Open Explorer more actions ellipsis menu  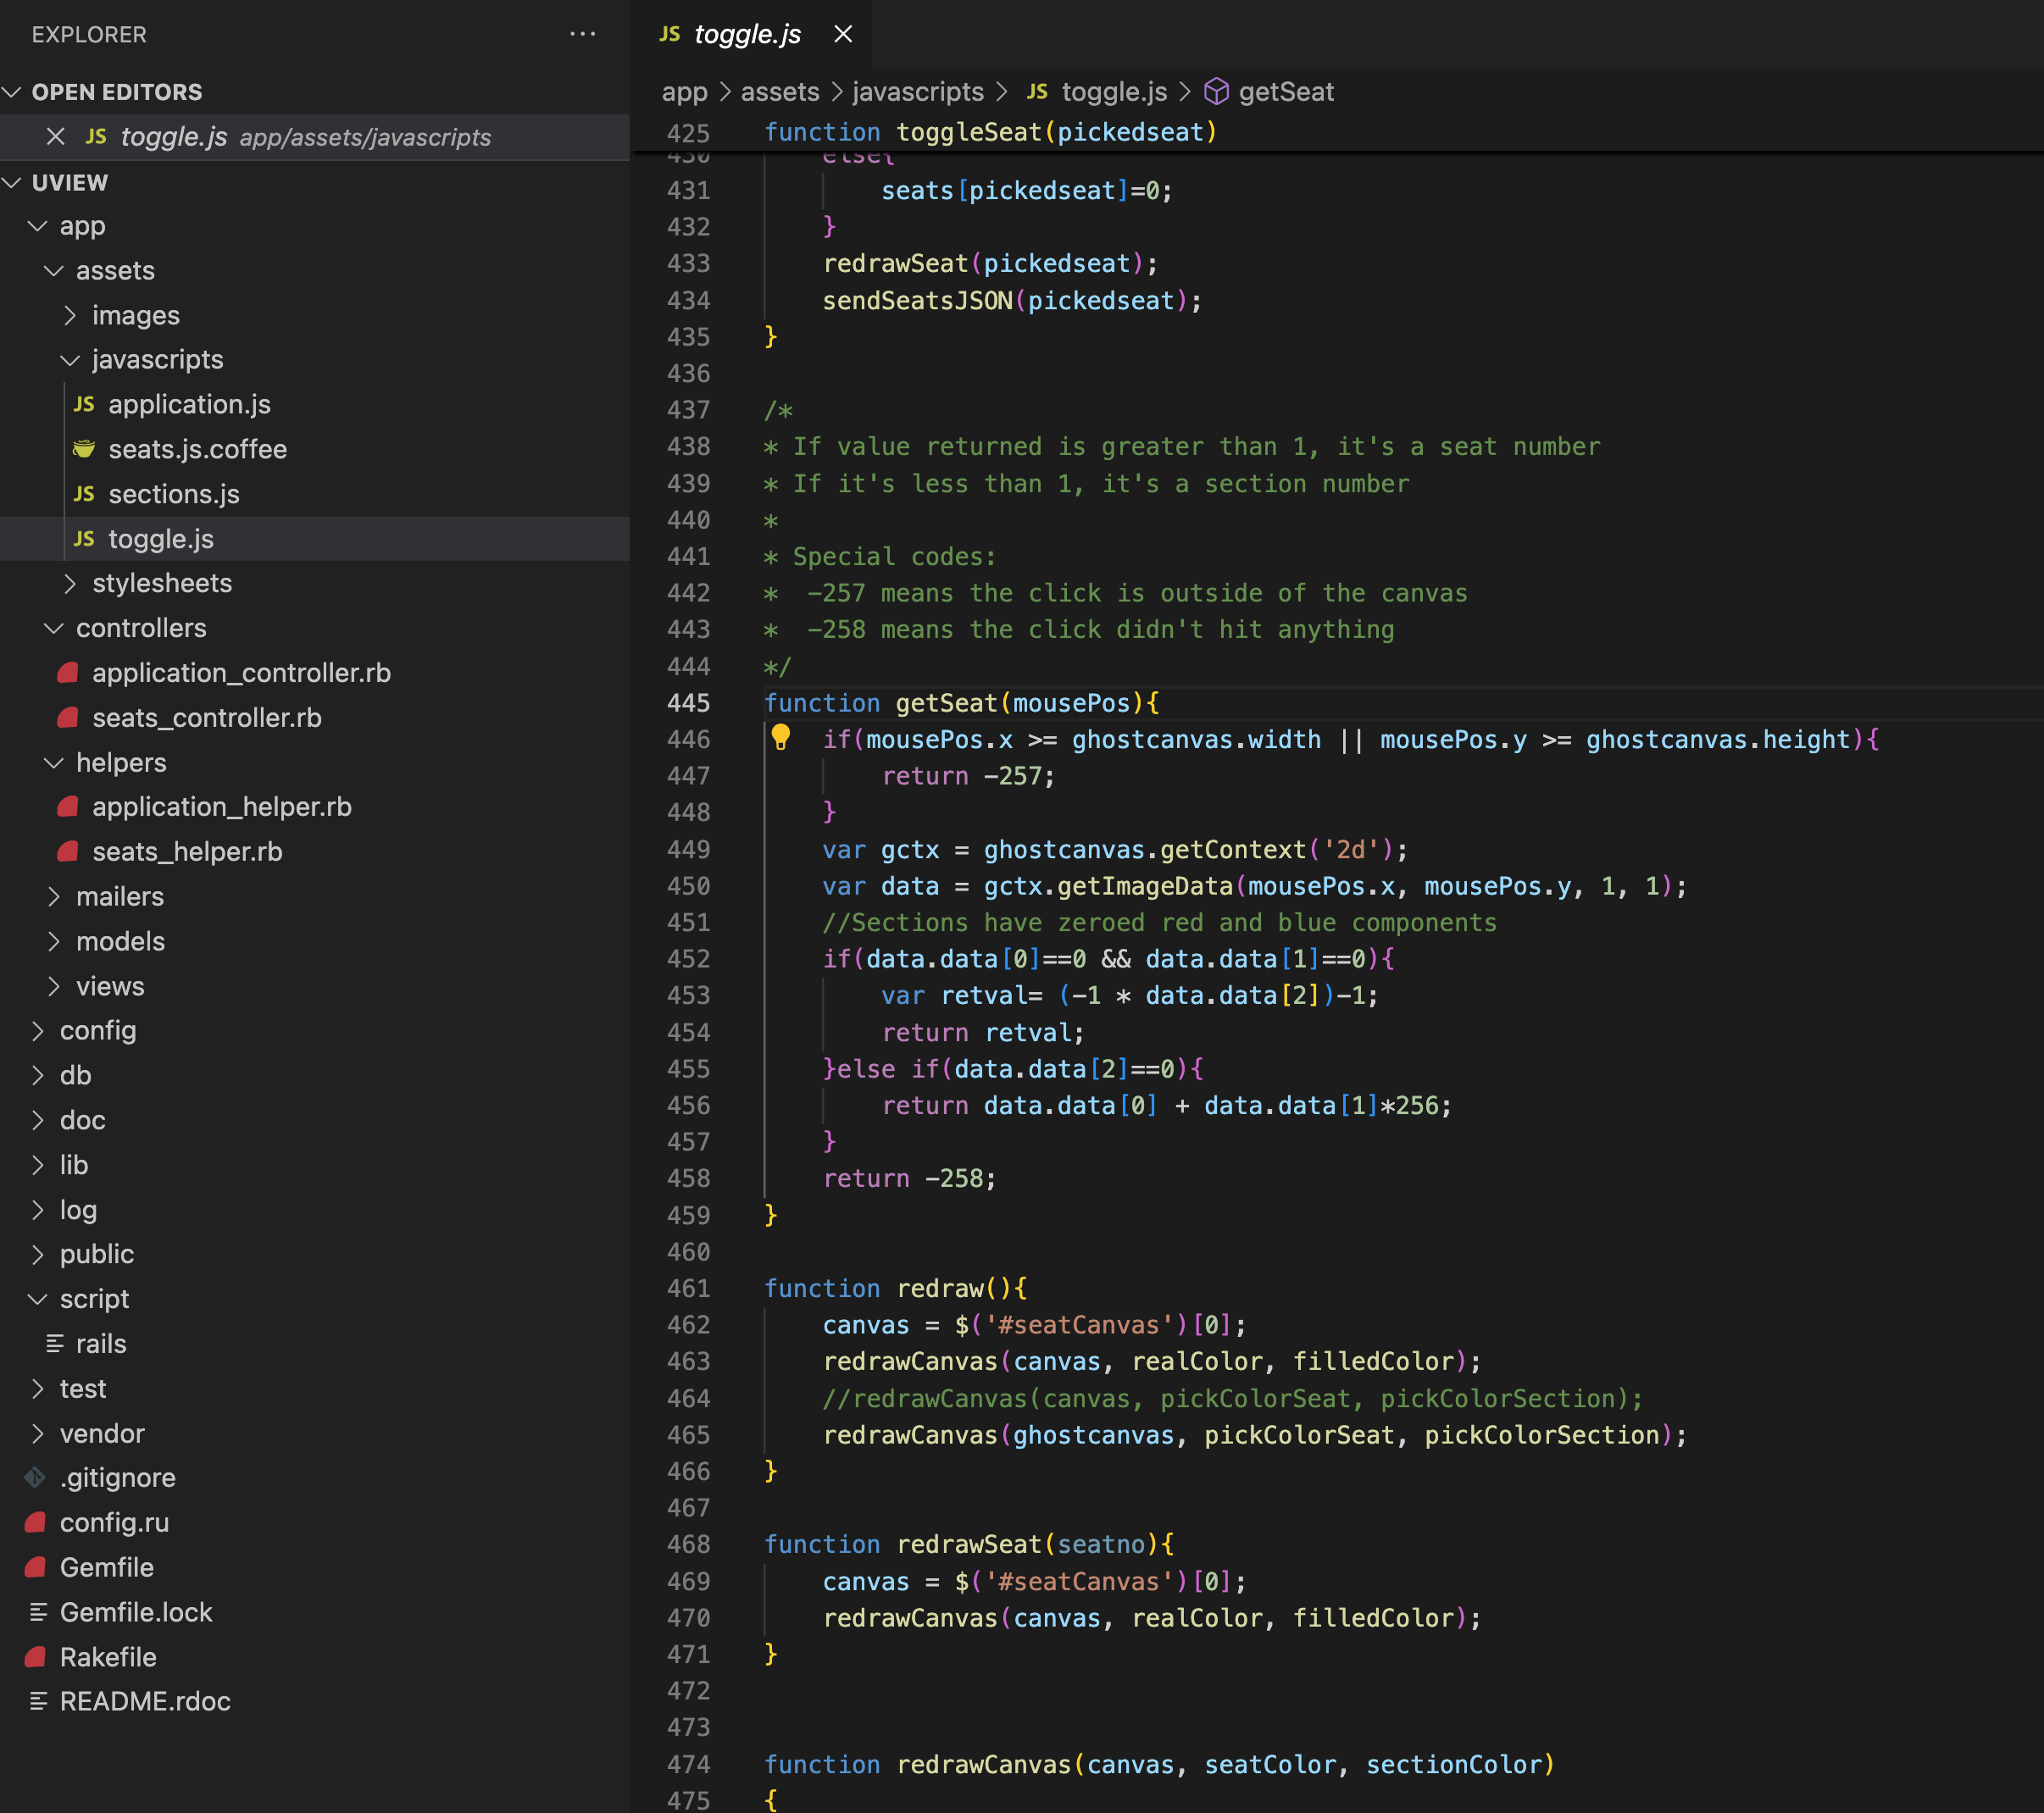tap(582, 34)
